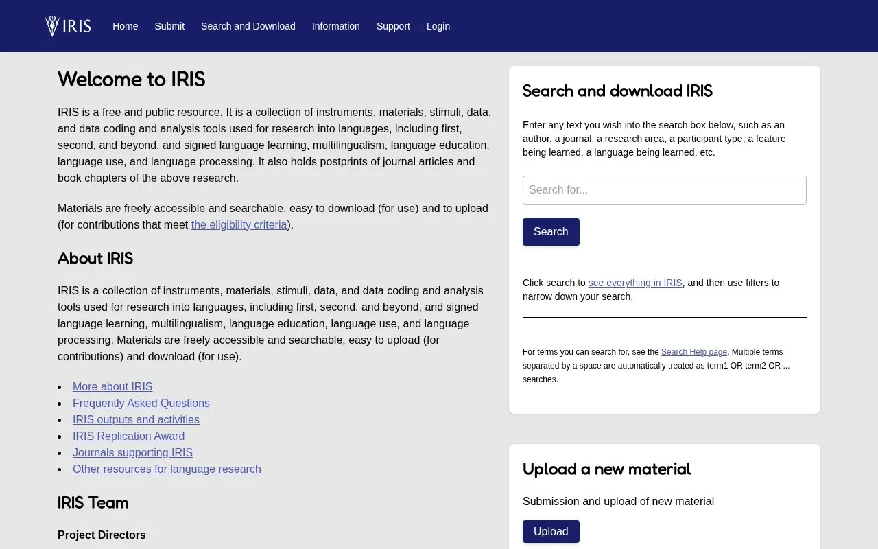Click 'Search and download IRIS' heading

[x=617, y=91]
